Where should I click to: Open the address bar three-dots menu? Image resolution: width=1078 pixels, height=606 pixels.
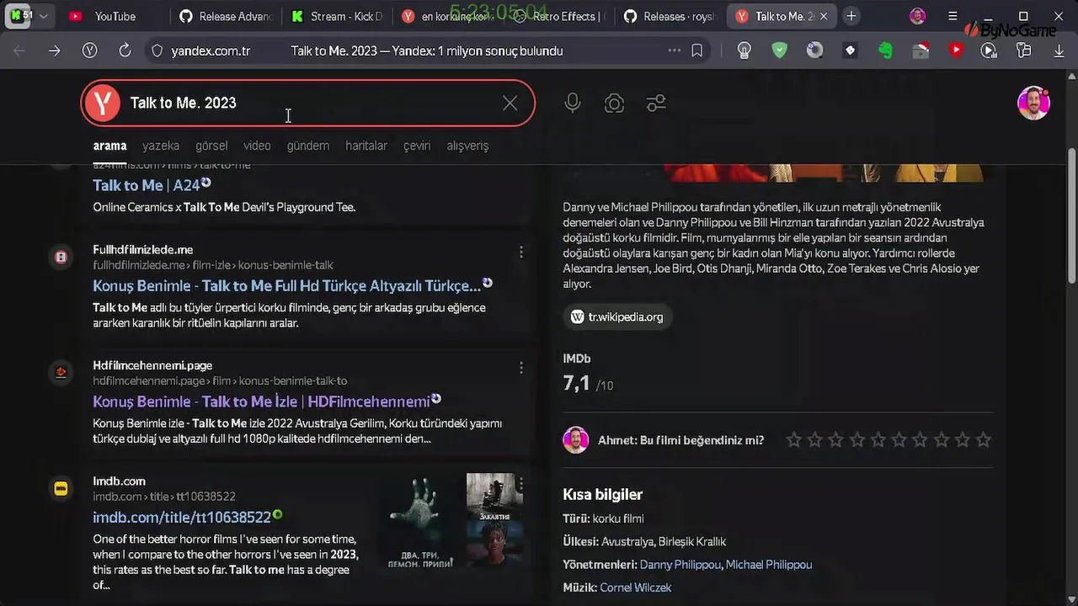pos(674,50)
